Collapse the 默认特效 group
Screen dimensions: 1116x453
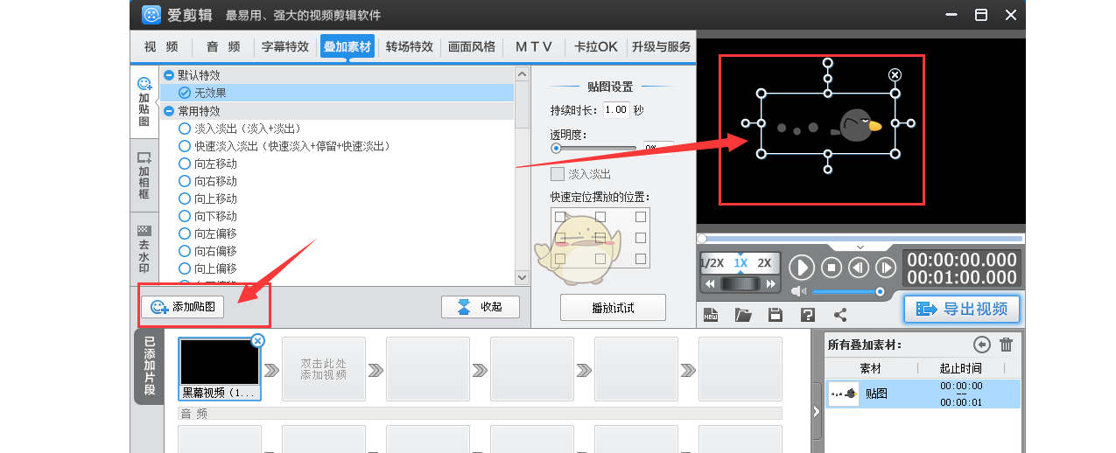click(169, 75)
